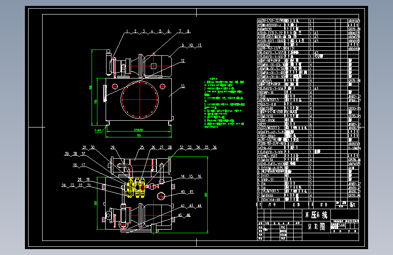
Task: Select the 材料 column header in parts list
Action: (324, 205)
